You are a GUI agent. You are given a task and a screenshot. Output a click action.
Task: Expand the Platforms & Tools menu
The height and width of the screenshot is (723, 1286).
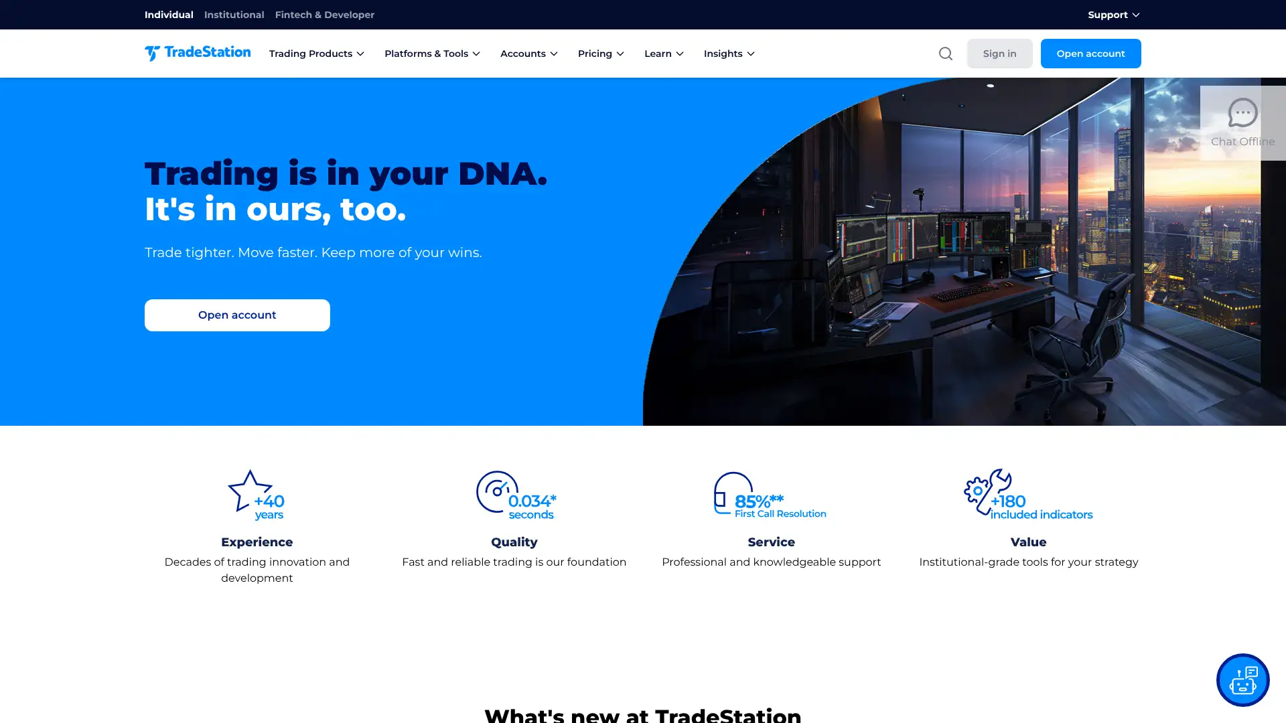coord(432,54)
